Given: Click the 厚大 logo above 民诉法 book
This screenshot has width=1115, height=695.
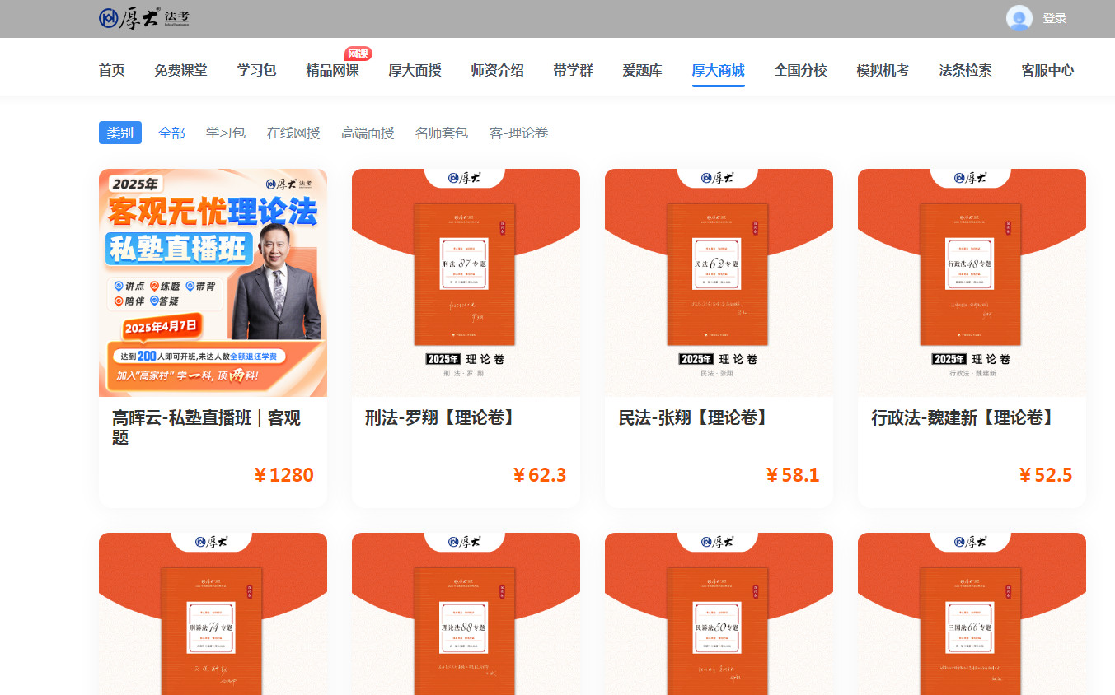Looking at the screenshot, I should pyautogui.click(x=718, y=542).
